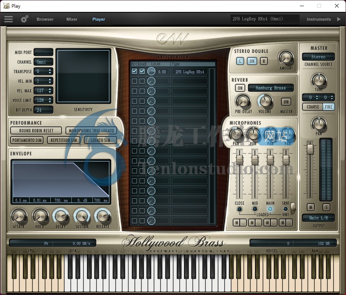This screenshot has height=295, width=346.
Task: Mute the Main microphone channel
Action: tap(267, 223)
